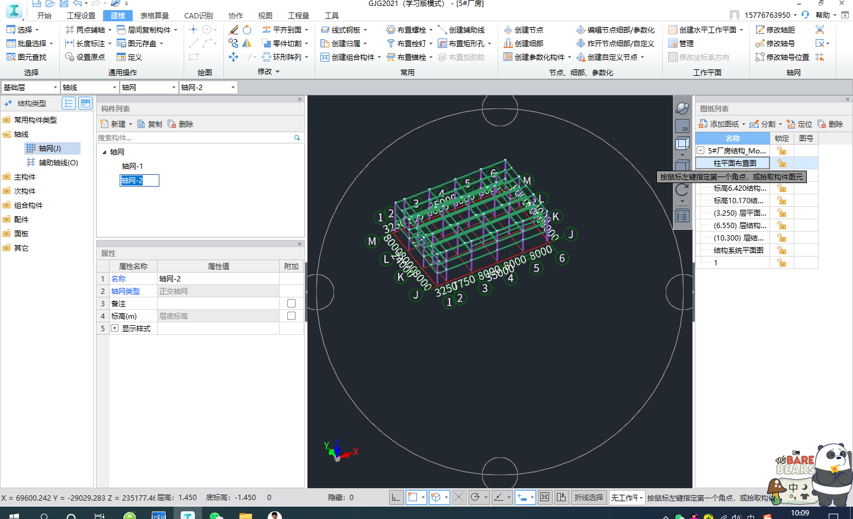The image size is (853, 519).
Task: Click the 两点辅轴 tool icon
Action: (70, 30)
